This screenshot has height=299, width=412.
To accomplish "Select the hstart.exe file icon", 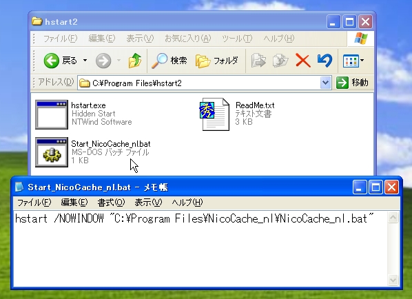I will (52, 114).
